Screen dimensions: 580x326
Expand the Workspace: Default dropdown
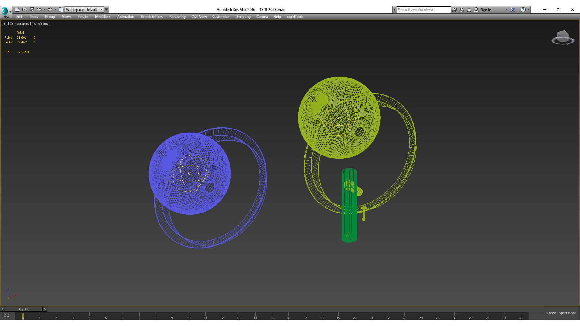102,10
